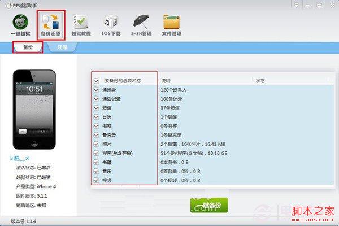Uncheck the 书签 checkbox
This screenshot has height=226, width=339.
tap(97, 126)
